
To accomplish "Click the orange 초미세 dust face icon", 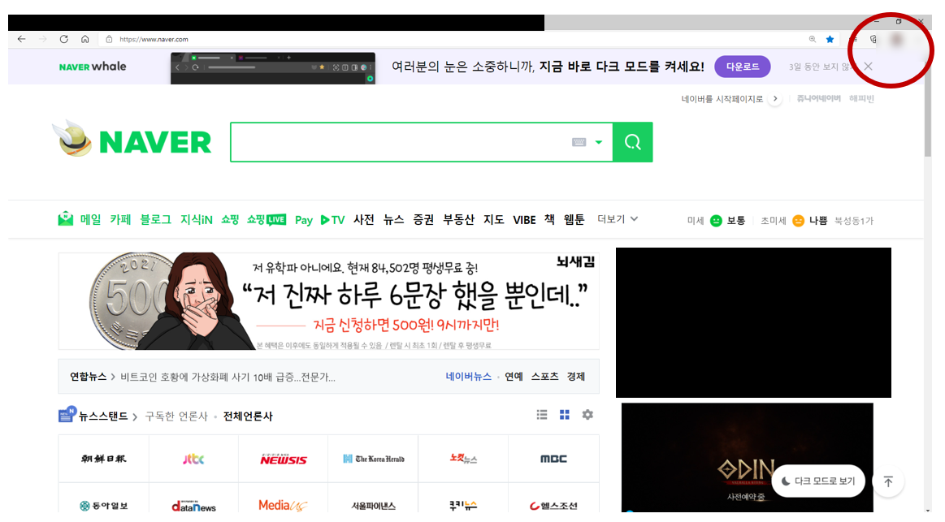I will (798, 221).
